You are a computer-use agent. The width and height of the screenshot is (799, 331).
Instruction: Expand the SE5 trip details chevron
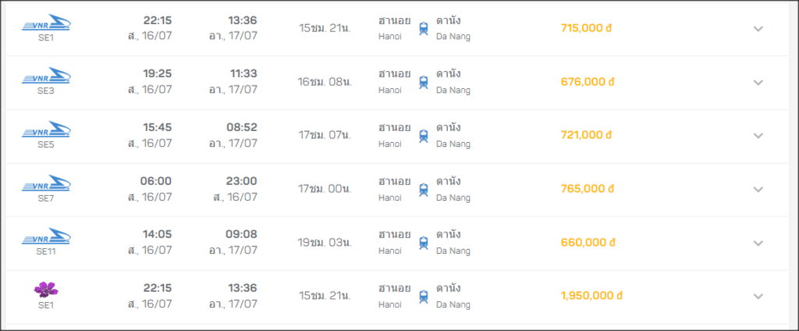(x=758, y=136)
